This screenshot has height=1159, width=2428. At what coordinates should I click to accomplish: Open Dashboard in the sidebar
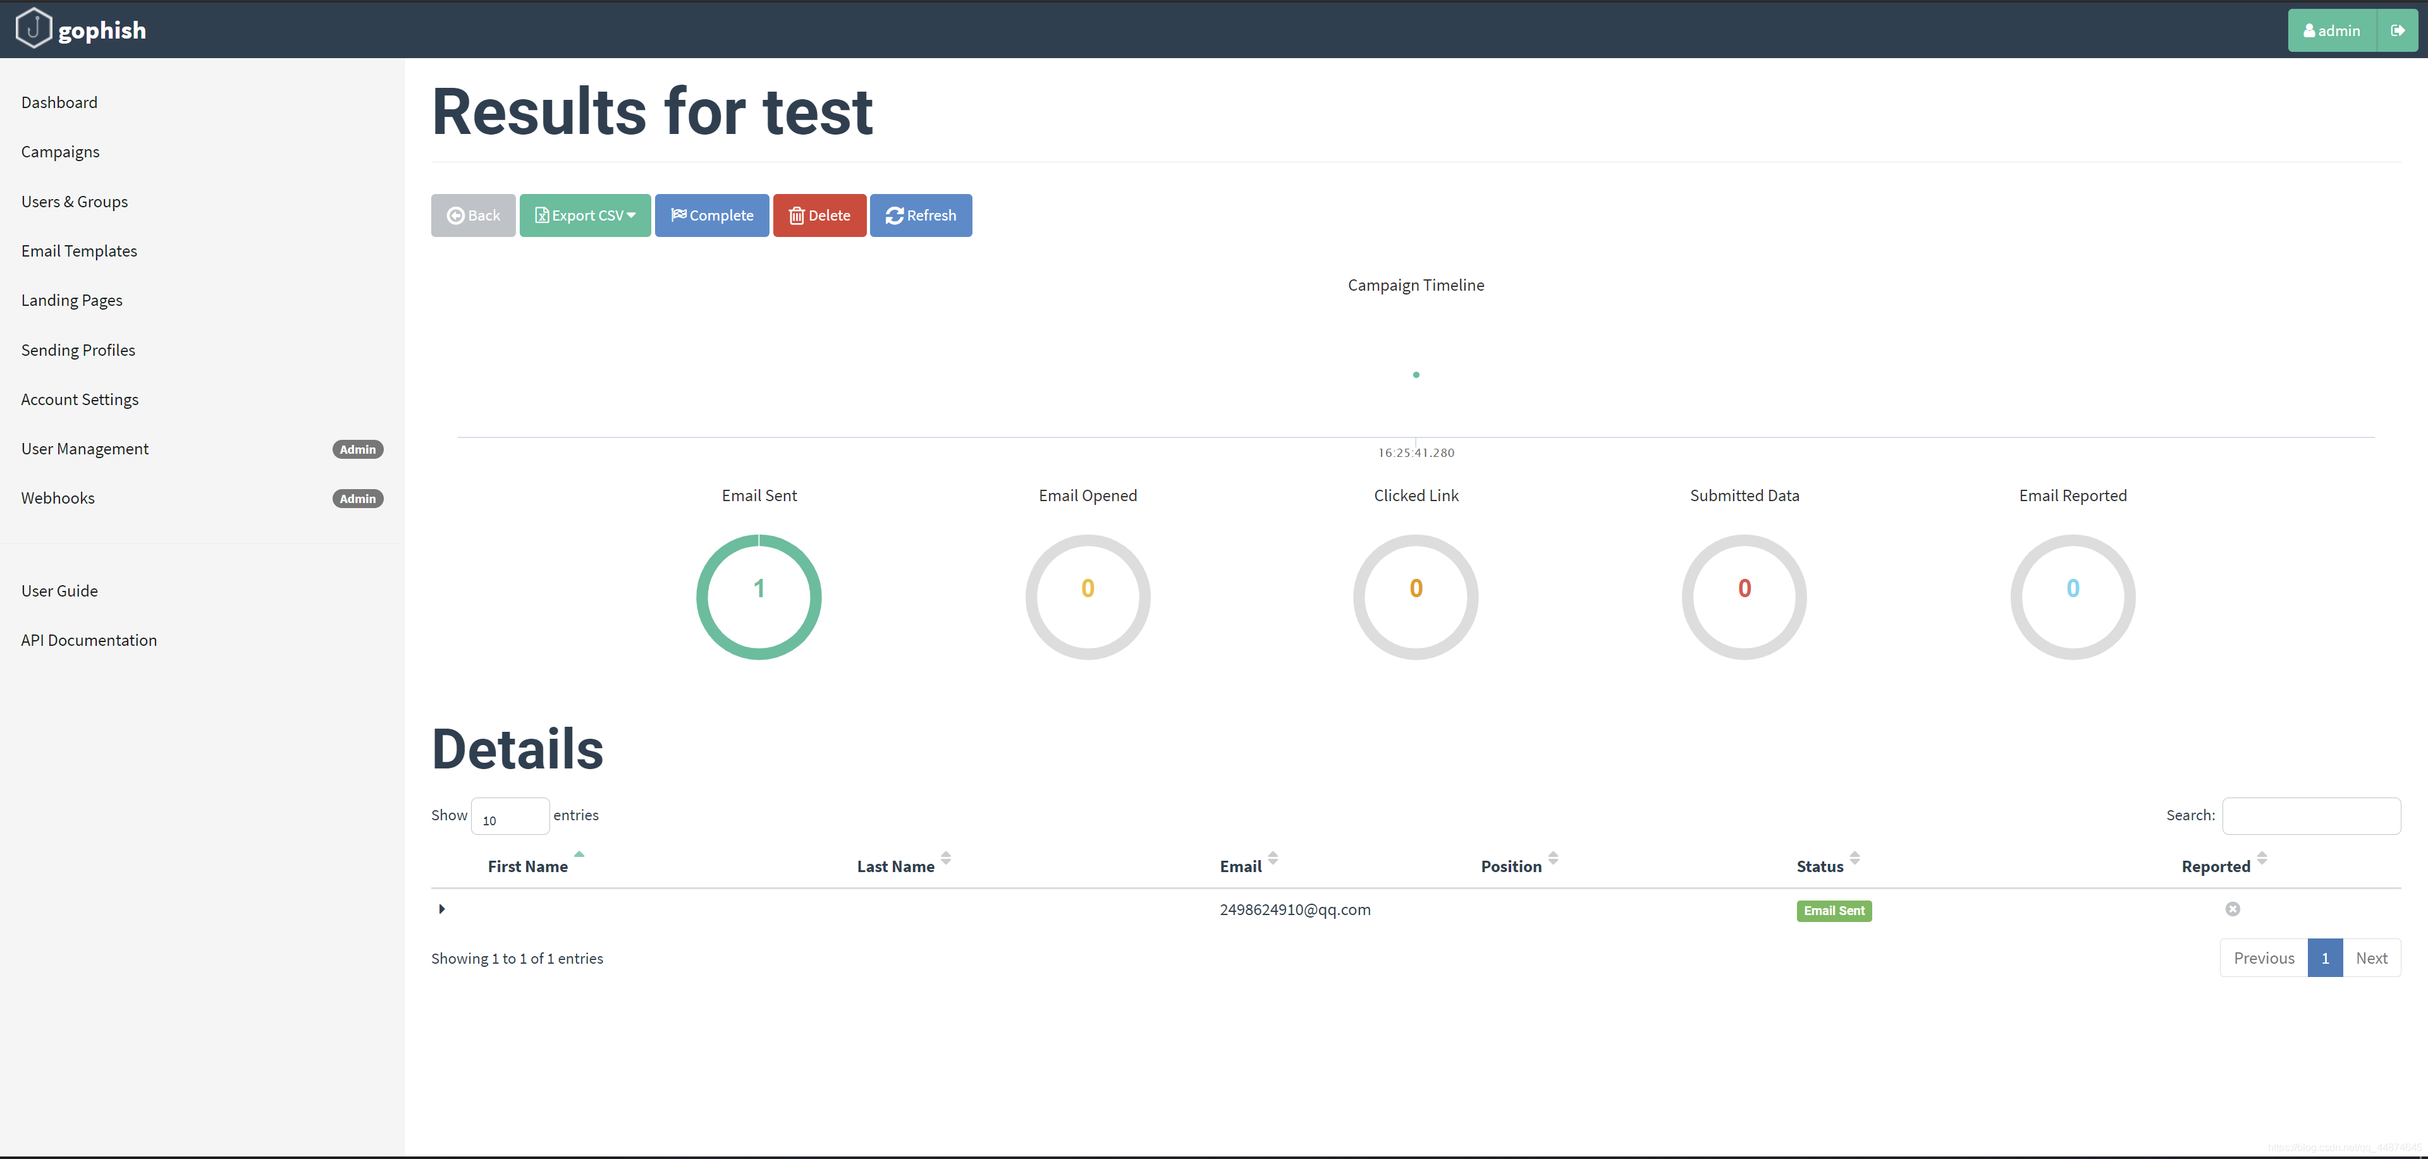59,102
